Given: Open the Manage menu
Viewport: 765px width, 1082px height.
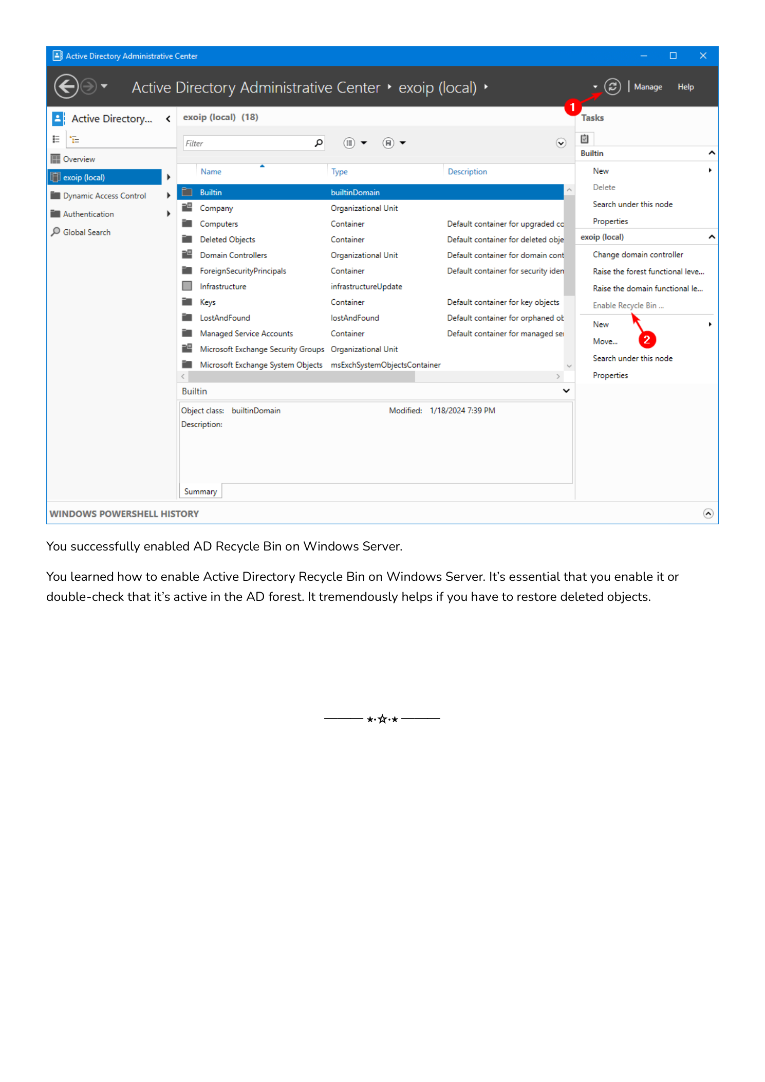Looking at the screenshot, I should click(648, 87).
